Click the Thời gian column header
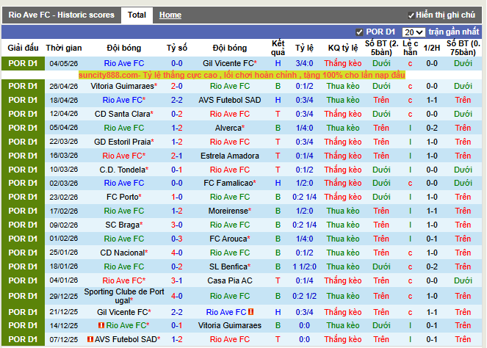 (x=64, y=48)
